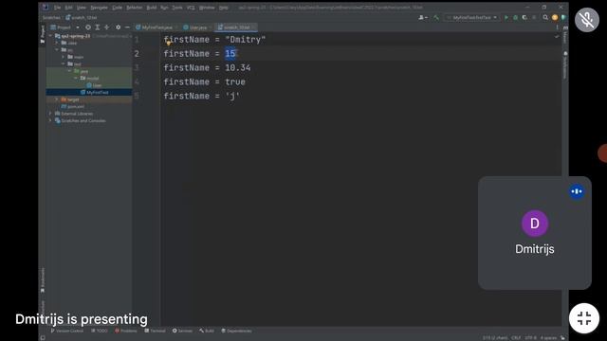Open the Navigate menu
The height and width of the screenshot is (341, 607).
(99, 8)
